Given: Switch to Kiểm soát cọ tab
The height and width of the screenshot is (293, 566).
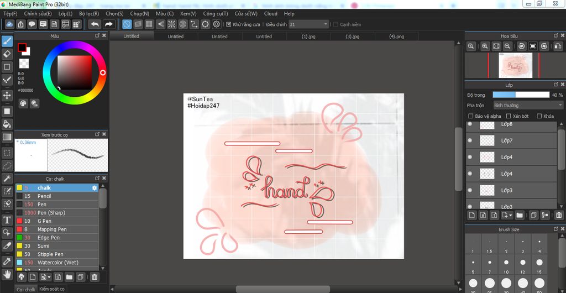Looking at the screenshot, I should (x=52, y=289).
